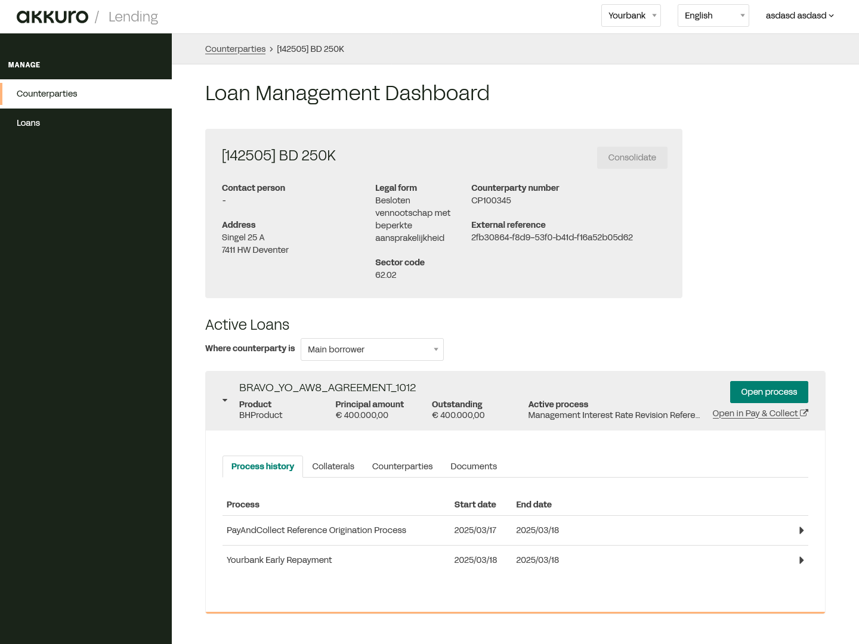Open the asdasd asdasd user menu

click(800, 16)
